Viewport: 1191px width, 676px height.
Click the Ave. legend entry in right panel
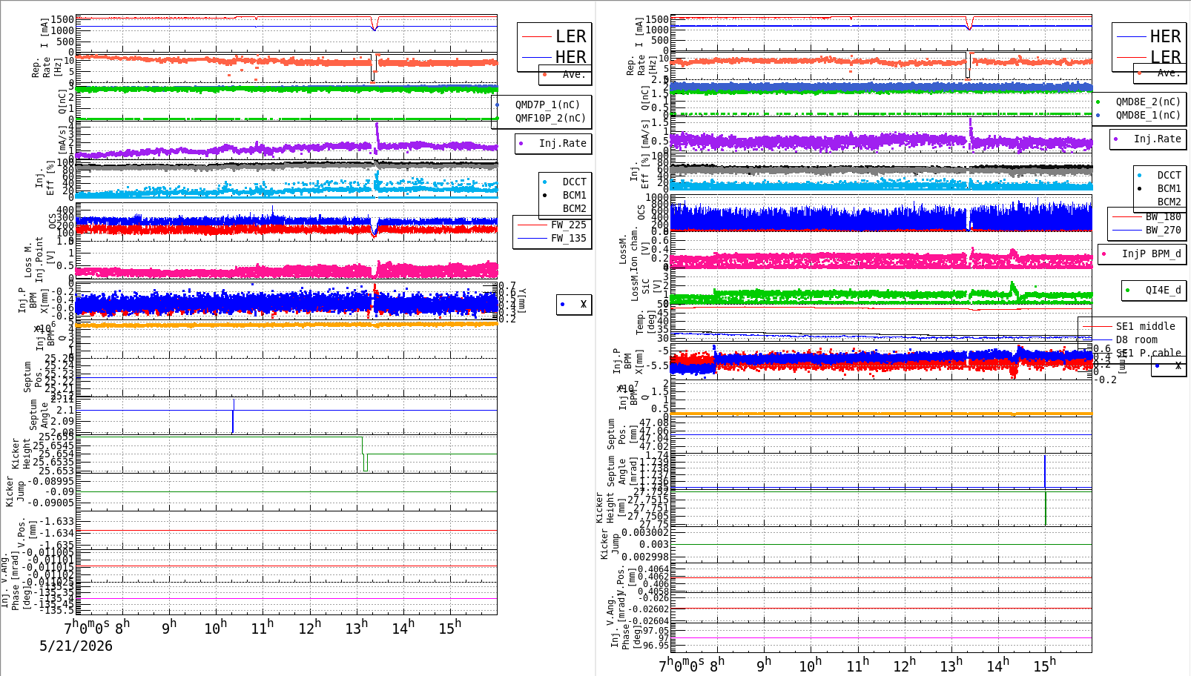click(1168, 73)
